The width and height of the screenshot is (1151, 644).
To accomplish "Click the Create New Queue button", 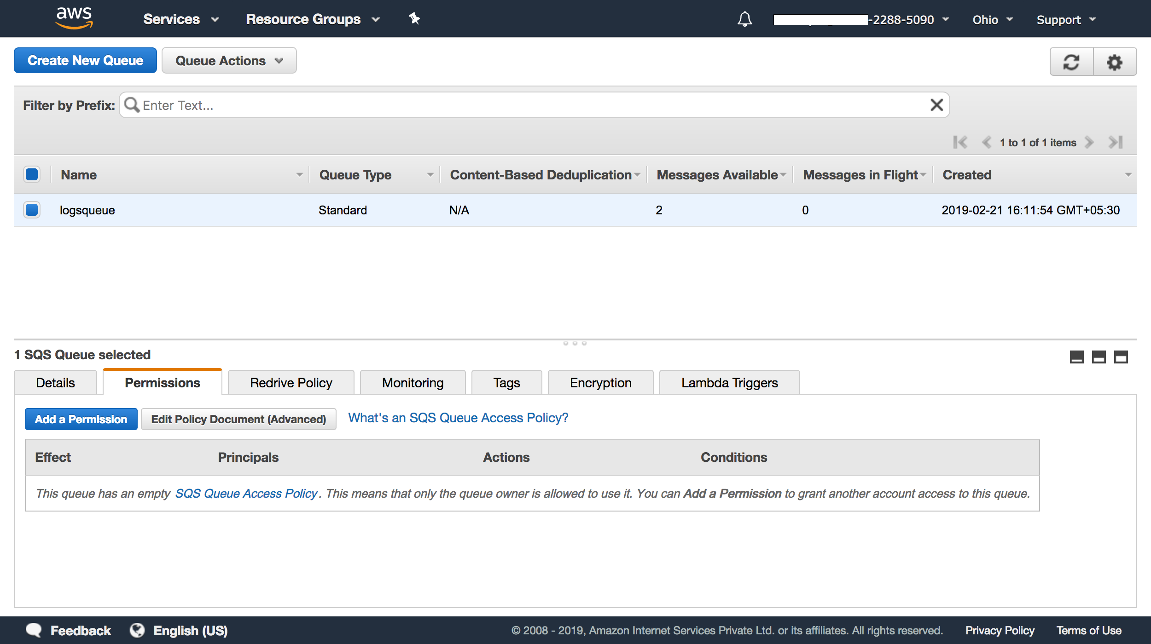I will pos(85,60).
